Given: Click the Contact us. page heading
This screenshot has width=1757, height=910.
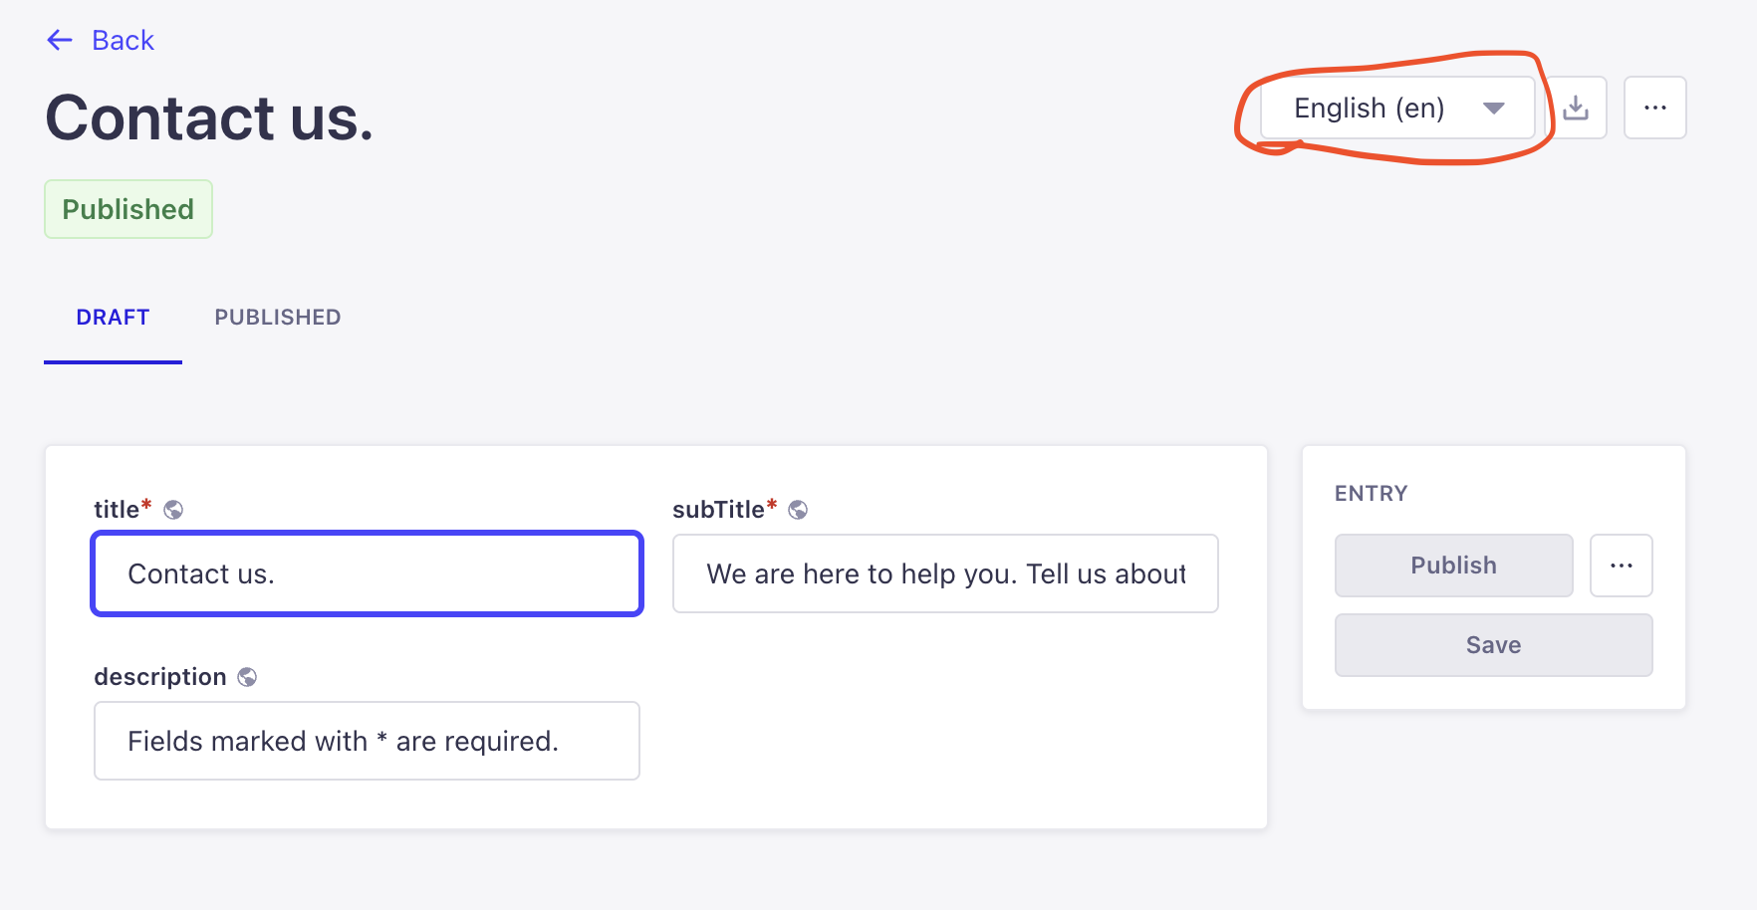Looking at the screenshot, I should coord(209,117).
